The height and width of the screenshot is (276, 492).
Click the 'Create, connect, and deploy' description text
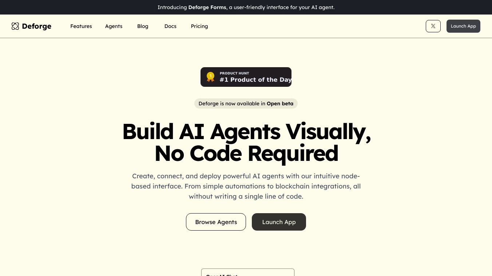[x=246, y=186]
